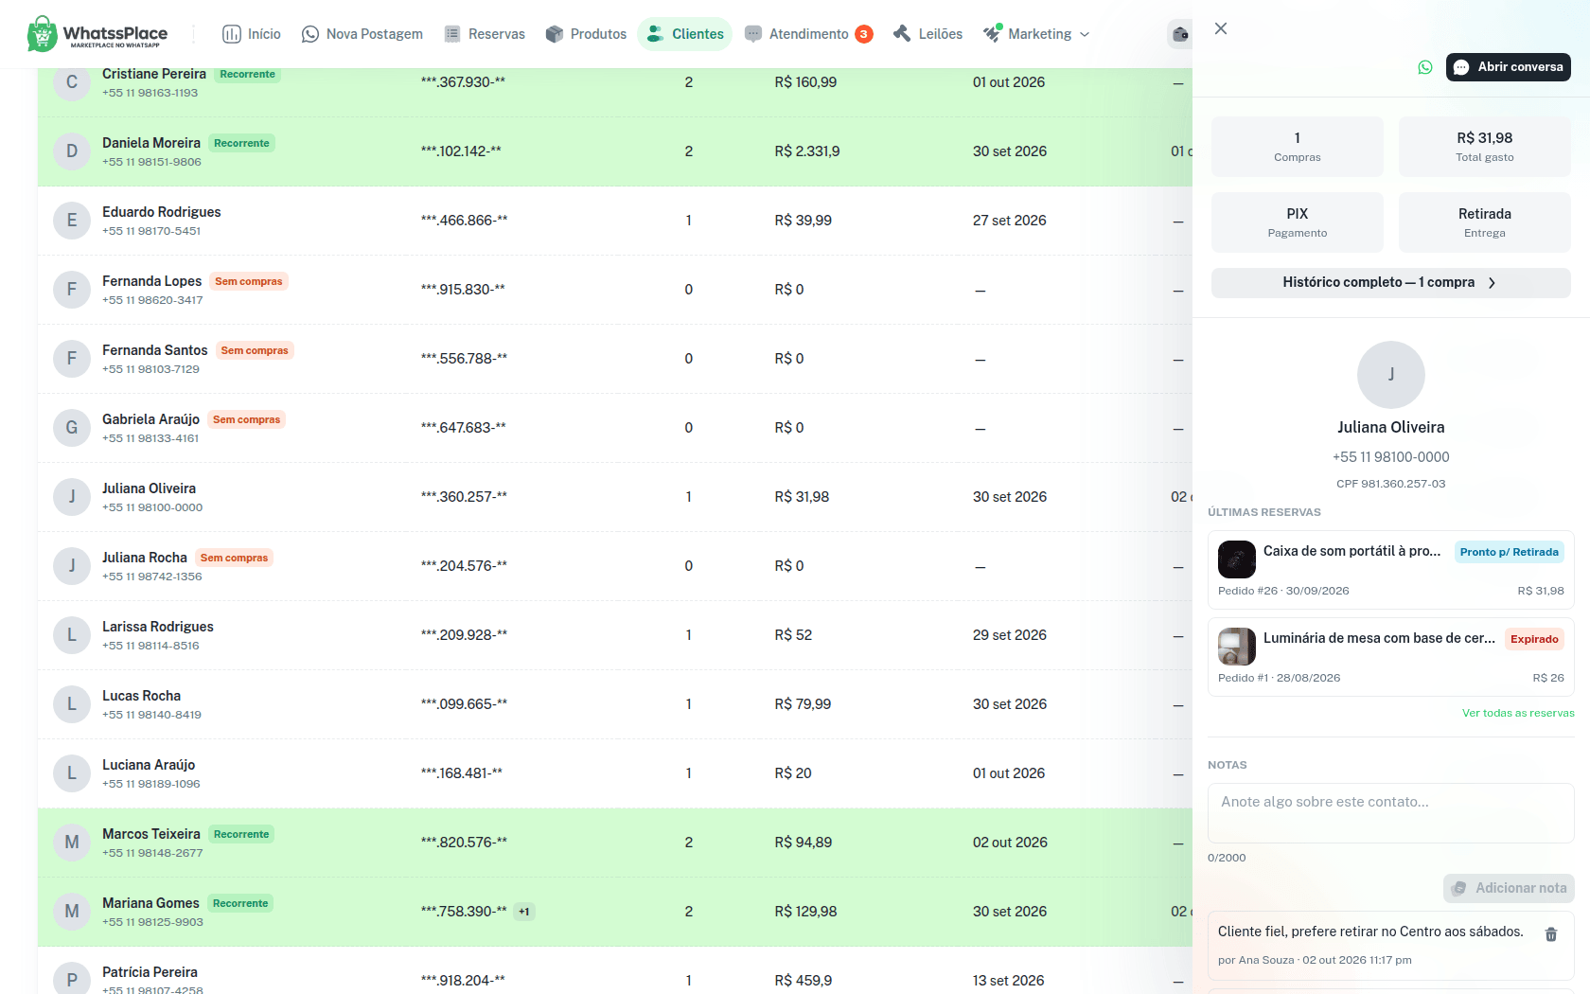Expand Histórico completo — 1 compra
The height and width of the screenshot is (994, 1590).
[1391, 283]
